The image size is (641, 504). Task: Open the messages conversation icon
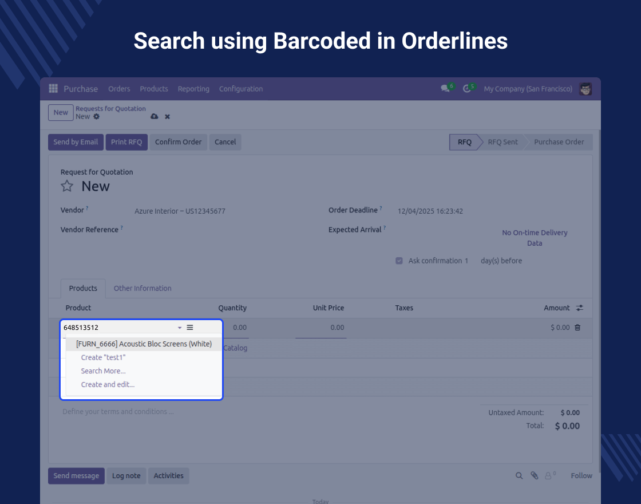(x=445, y=88)
